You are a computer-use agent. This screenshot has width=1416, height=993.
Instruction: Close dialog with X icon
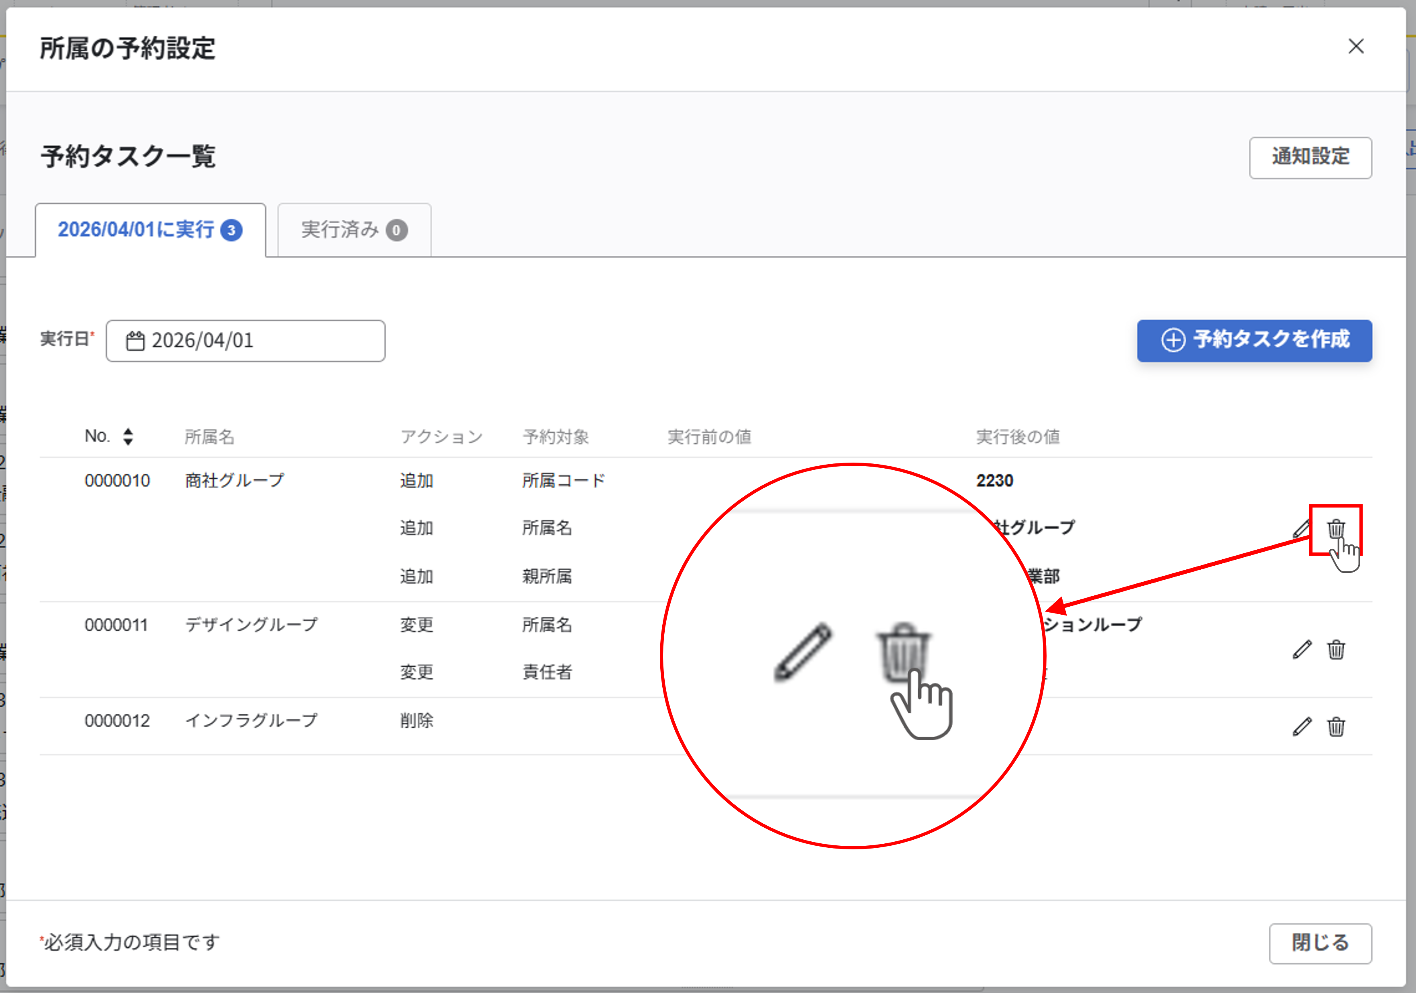coord(1355,46)
